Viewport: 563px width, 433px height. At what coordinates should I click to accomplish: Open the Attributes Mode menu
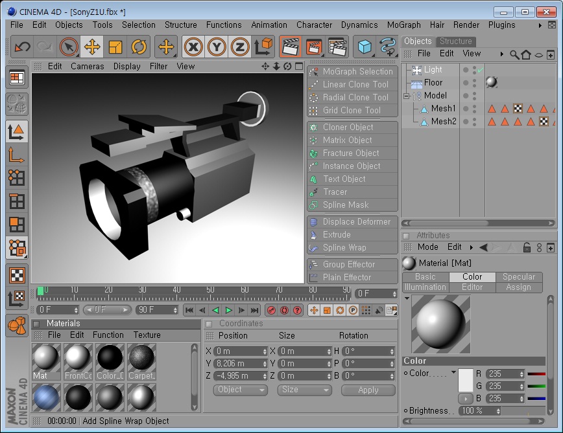click(427, 247)
